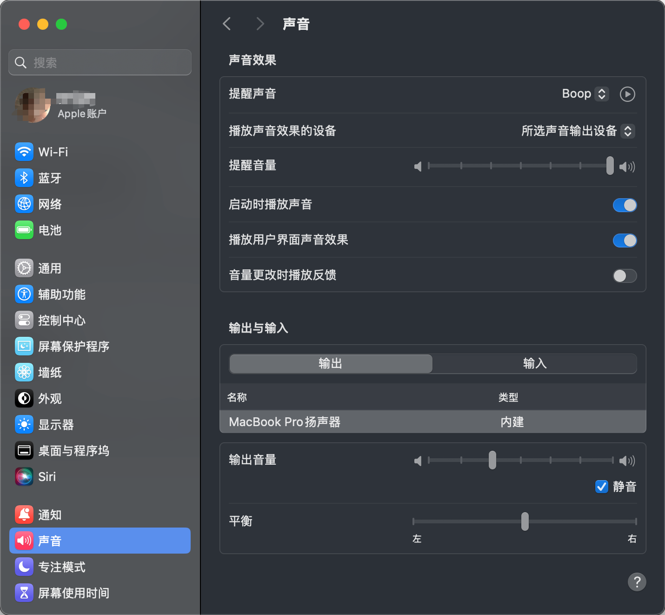Enable 音量更改时播放反馈 switch

tap(625, 275)
